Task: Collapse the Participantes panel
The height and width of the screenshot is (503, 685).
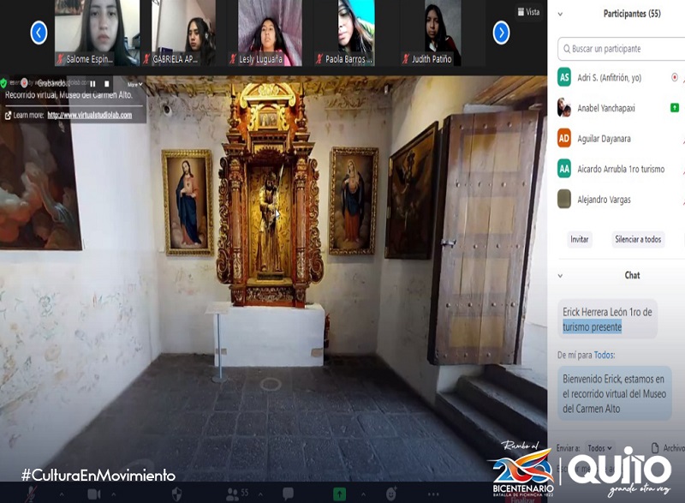Action: [560, 14]
